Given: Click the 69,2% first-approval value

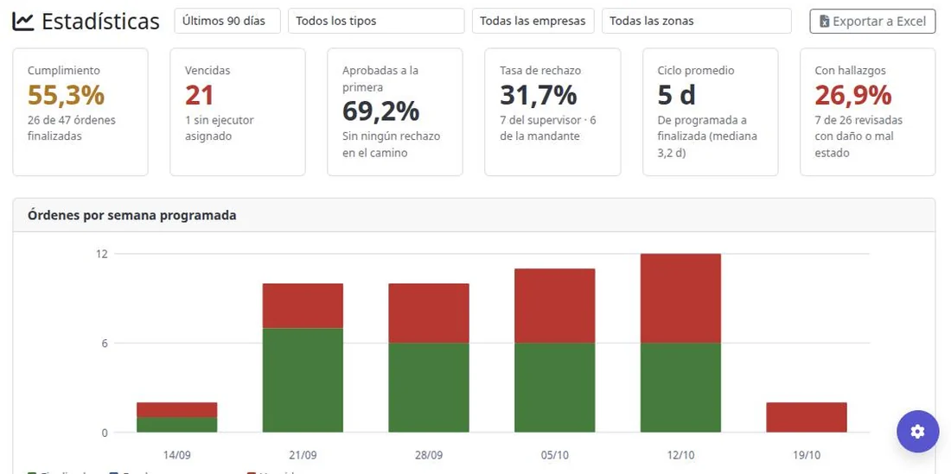Looking at the screenshot, I should pos(381,111).
